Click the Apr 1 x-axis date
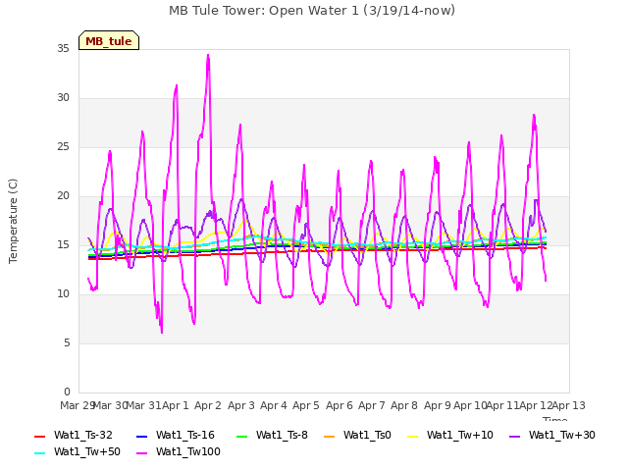The width and height of the screenshot is (628, 471). [176, 405]
